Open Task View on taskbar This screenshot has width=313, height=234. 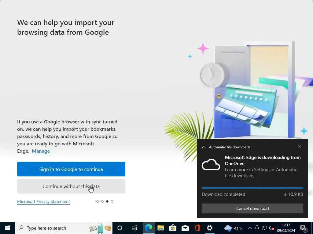pos(134,228)
